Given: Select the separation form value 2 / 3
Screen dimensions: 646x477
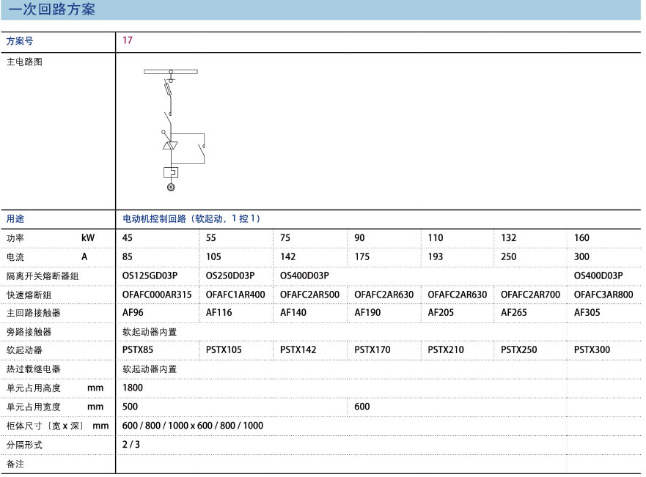Looking at the screenshot, I should pos(131,445).
